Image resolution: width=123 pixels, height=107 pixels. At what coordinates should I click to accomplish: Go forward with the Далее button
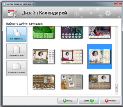click(x=89, y=101)
